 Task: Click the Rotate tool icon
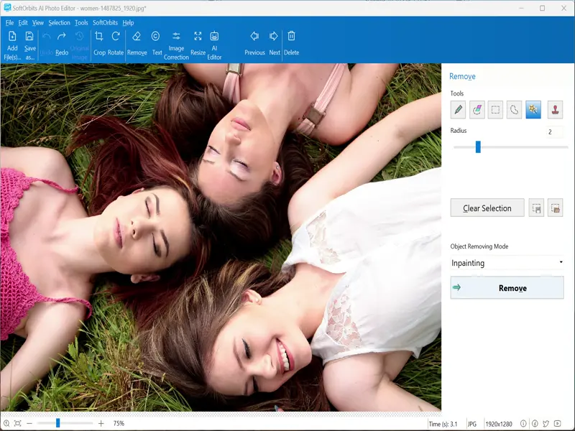coord(116,44)
